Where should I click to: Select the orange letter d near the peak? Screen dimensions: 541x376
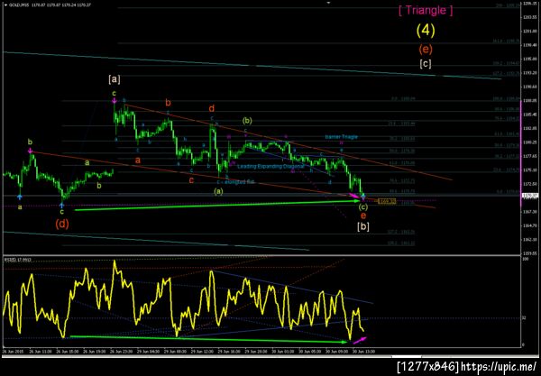pyautogui.click(x=212, y=109)
